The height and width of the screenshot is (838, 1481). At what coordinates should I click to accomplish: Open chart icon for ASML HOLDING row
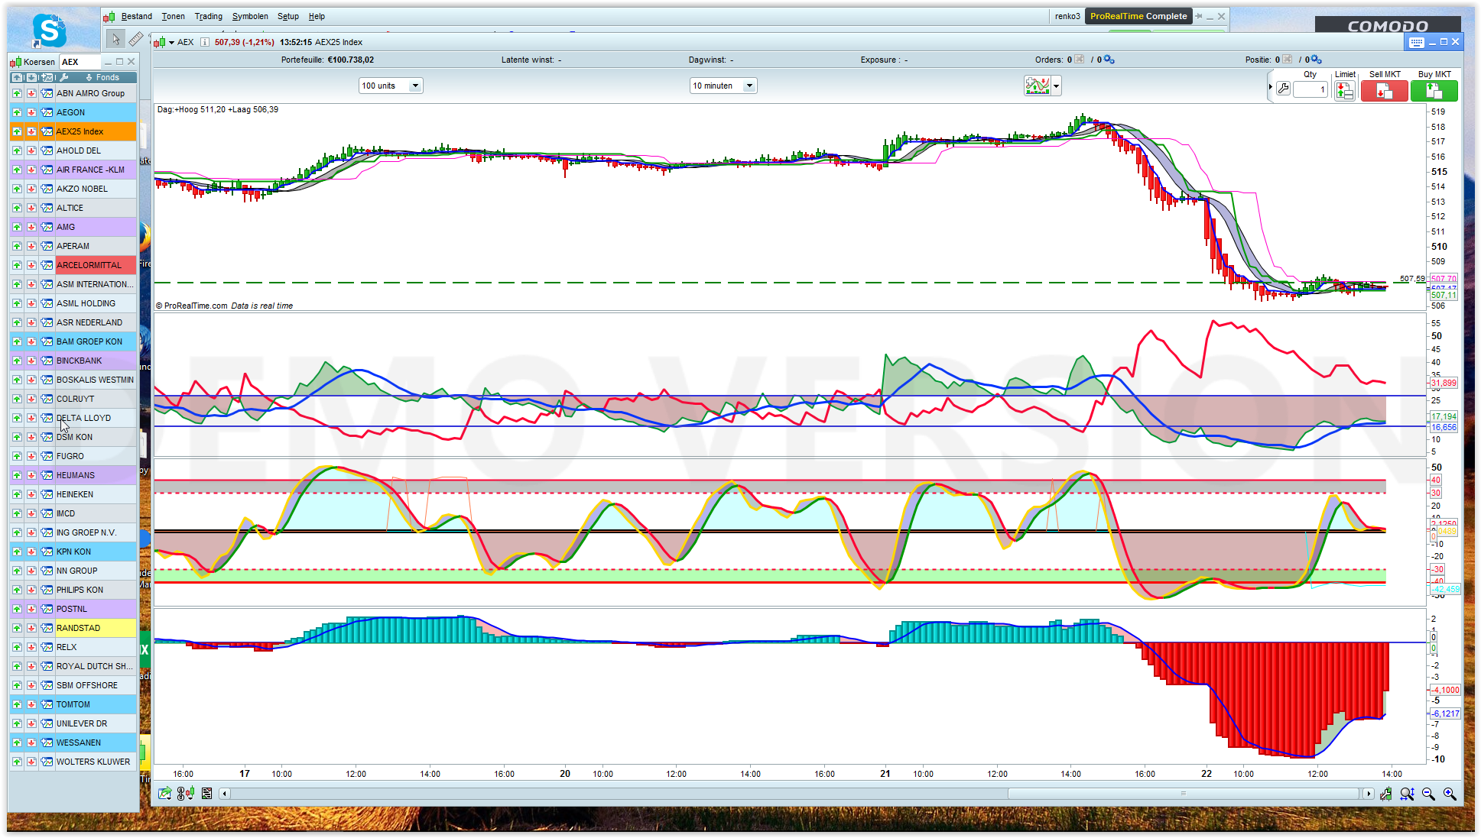click(x=47, y=303)
